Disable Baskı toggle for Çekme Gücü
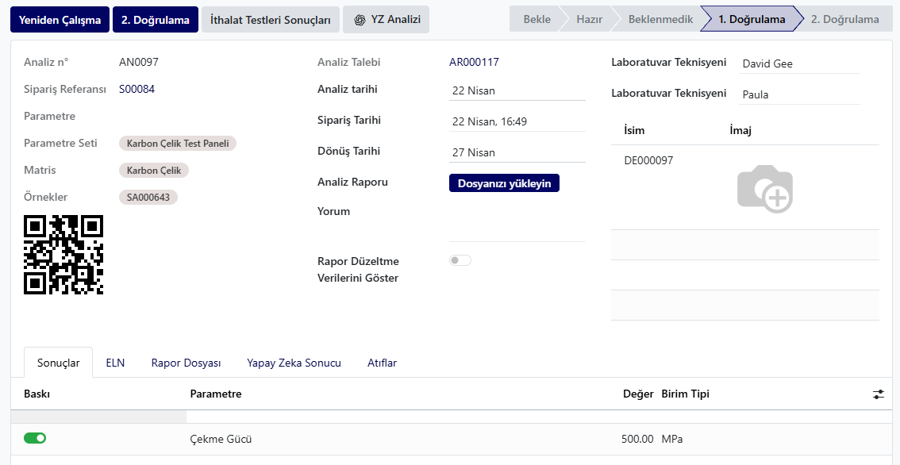This screenshot has height=465, width=900. click(35, 438)
